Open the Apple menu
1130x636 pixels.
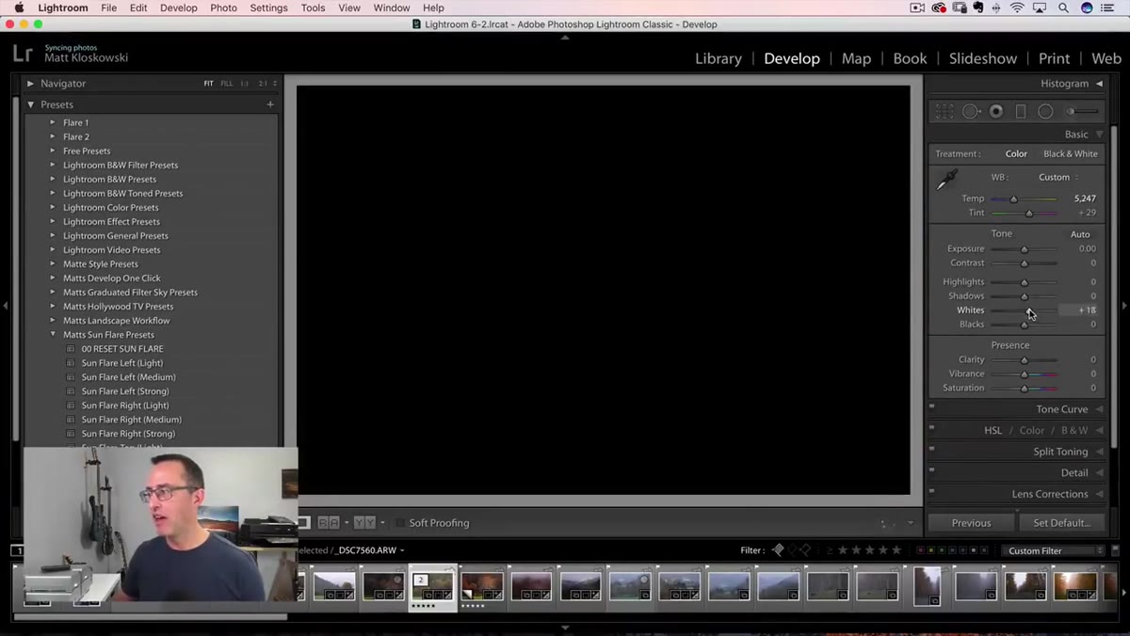point(19,8)
